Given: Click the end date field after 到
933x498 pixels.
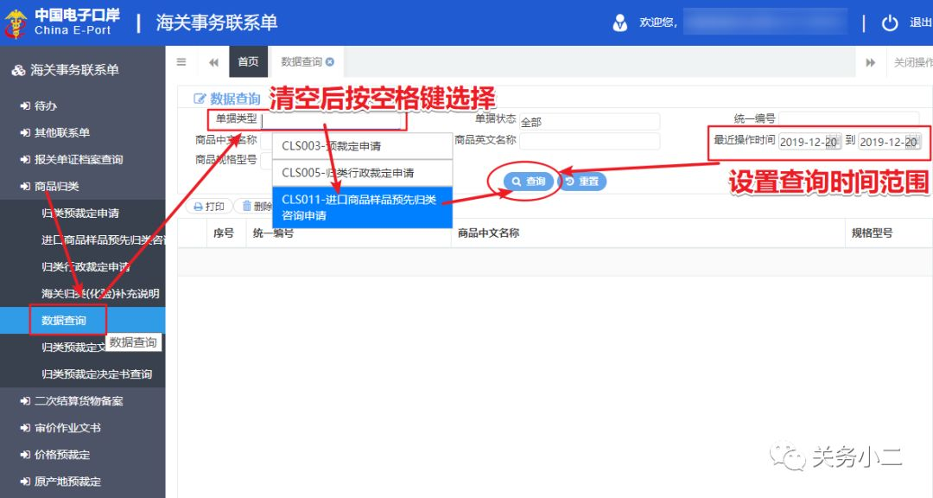Looking at the screenshot, I should click(x=890, y=142).
